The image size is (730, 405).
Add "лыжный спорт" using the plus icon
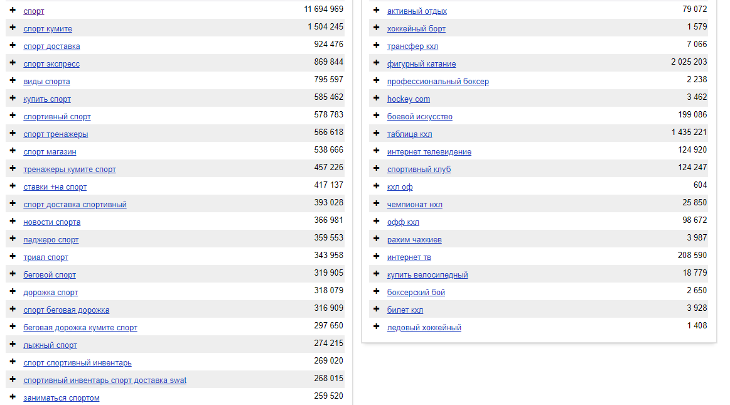[x=13, y=345]
